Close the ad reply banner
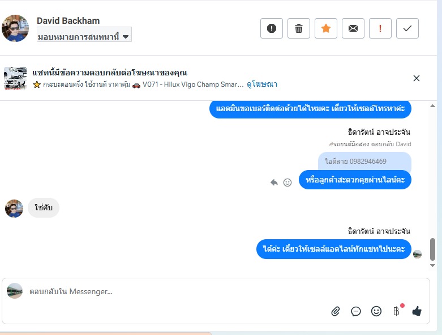 point(417,78)
